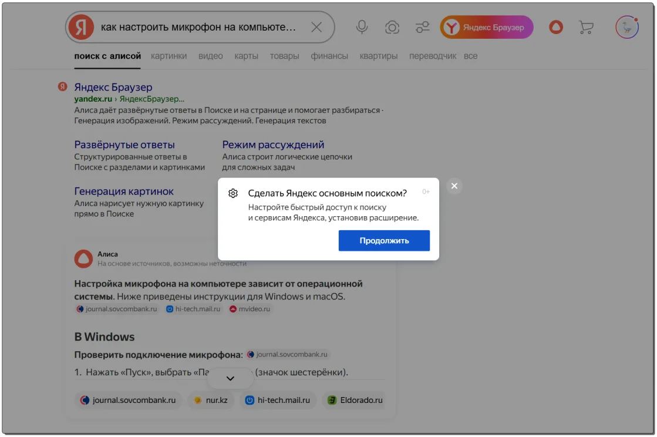Image resolution: width=657 pixels, height=437 pixels.
Task: Switch to 'картинки' tab
Action: point(169,56)
